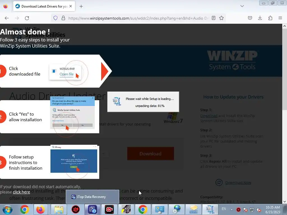Go back to previous page
287x215 pixels.
(7, 18)
